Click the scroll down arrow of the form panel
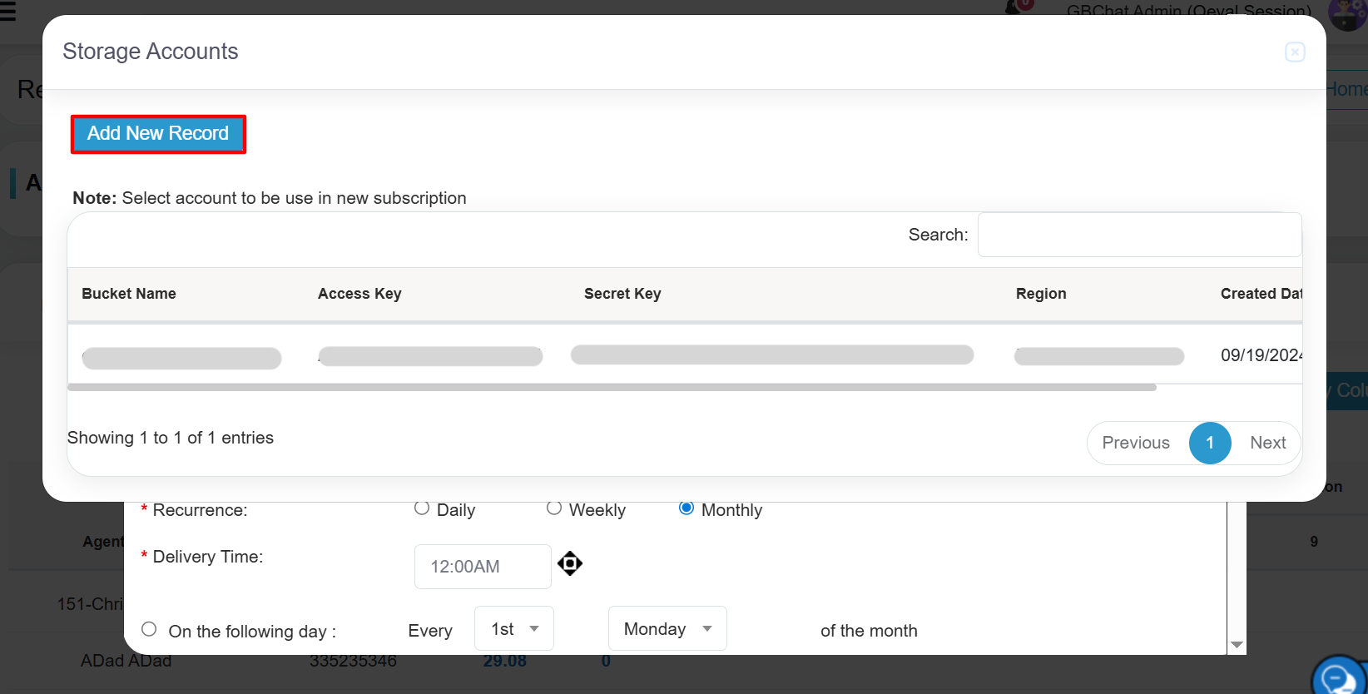 1237,645
